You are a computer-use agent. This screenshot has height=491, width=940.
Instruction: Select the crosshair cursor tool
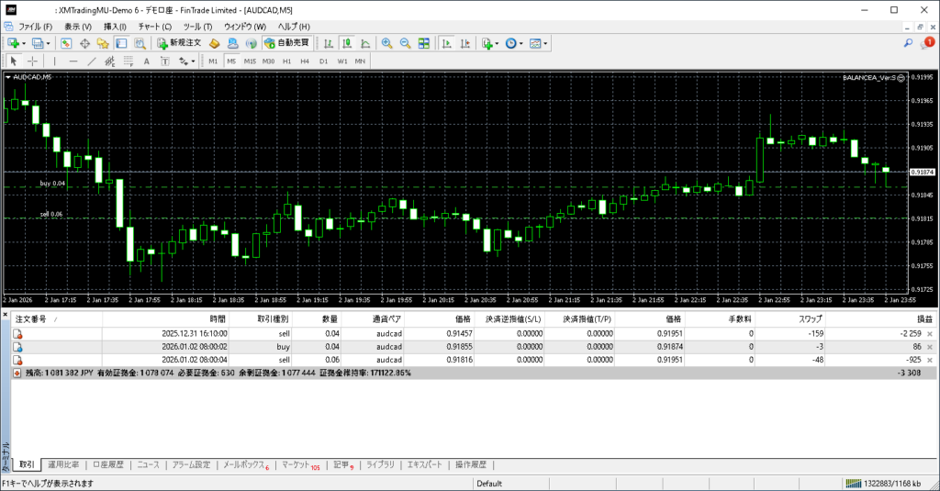coord(33,61)
